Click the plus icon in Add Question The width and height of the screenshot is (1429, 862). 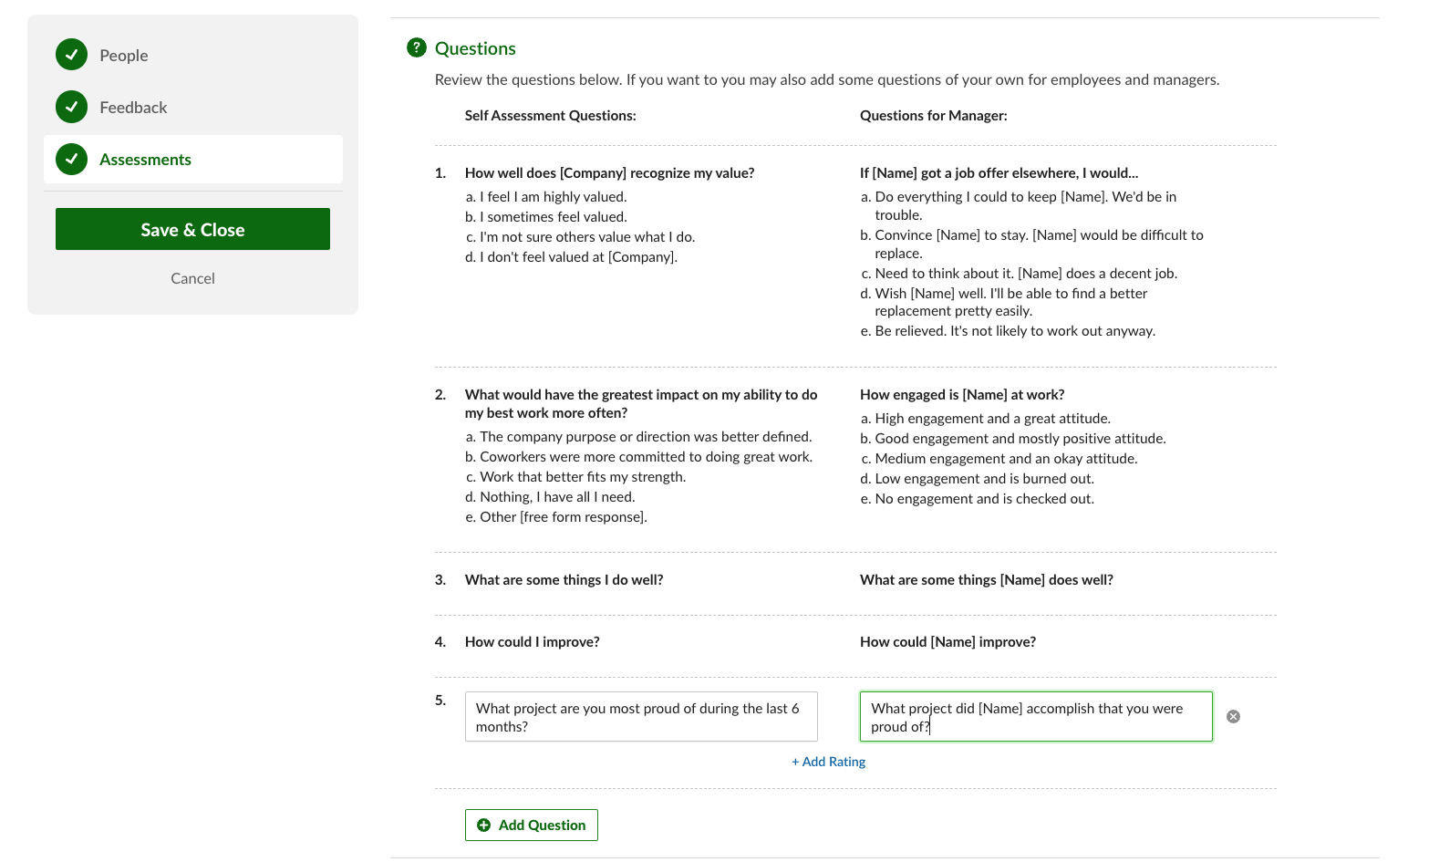coord(484,825)
